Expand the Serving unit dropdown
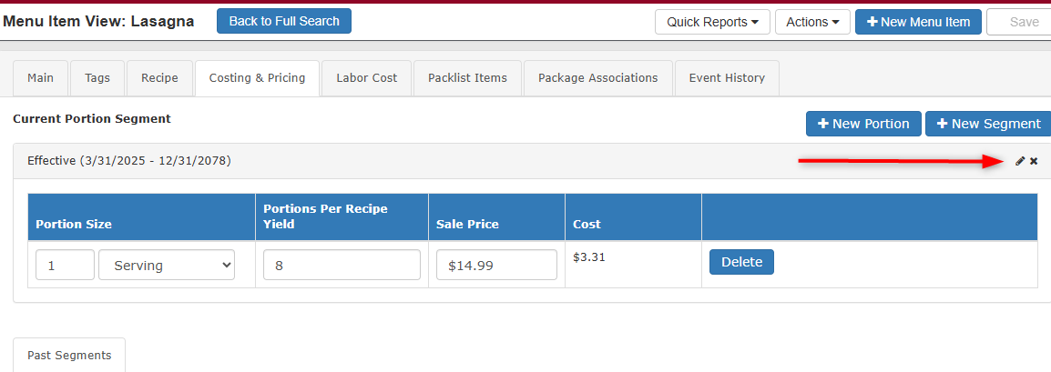The image size is (1051, 372). pos(167,265)
